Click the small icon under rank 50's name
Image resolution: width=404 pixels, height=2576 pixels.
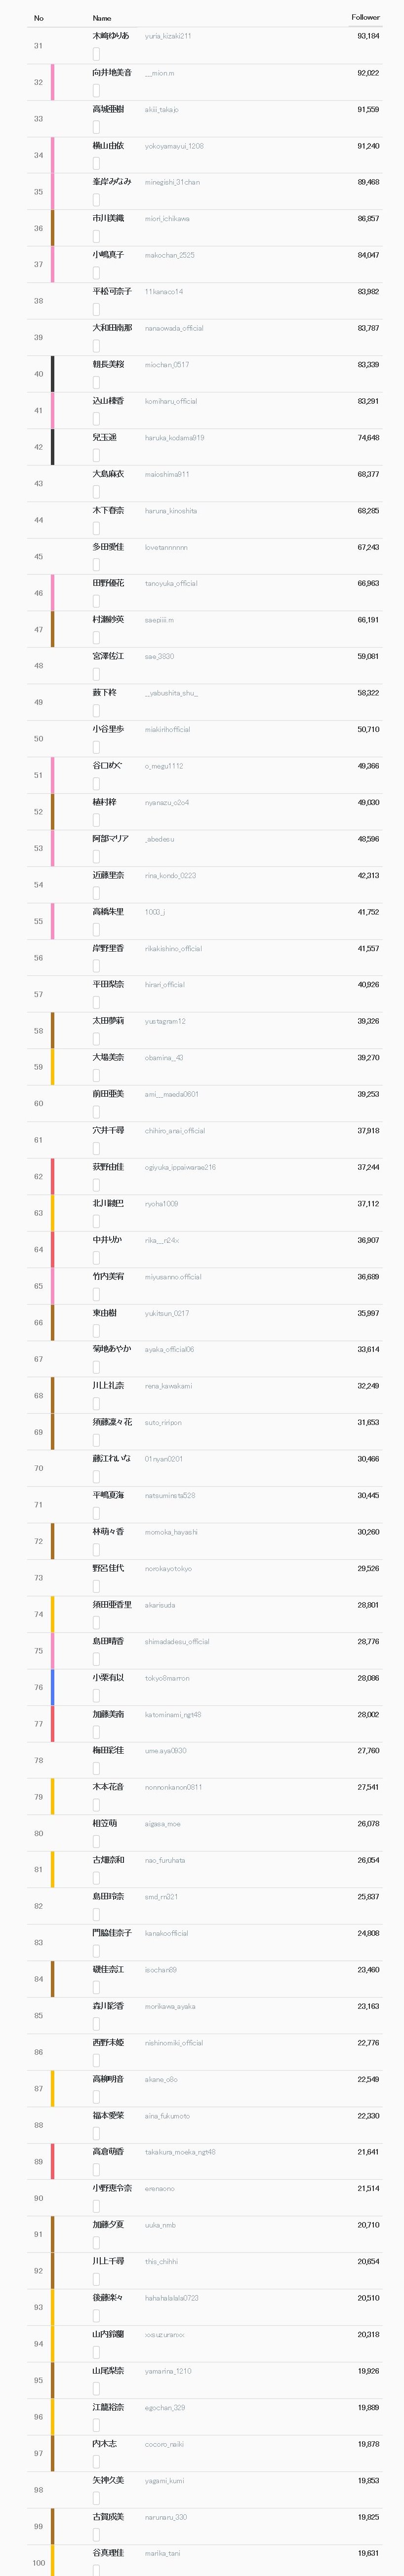click(x=96, y=747)
